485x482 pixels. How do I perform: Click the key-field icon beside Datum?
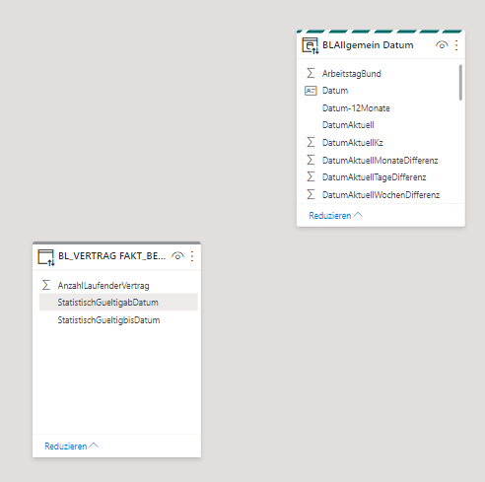[x=311, y=91]
